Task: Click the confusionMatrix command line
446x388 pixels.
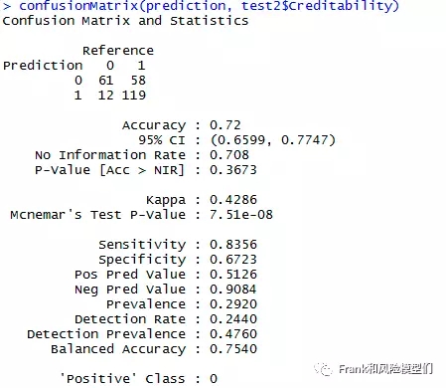Action: [x=201, y=6]
